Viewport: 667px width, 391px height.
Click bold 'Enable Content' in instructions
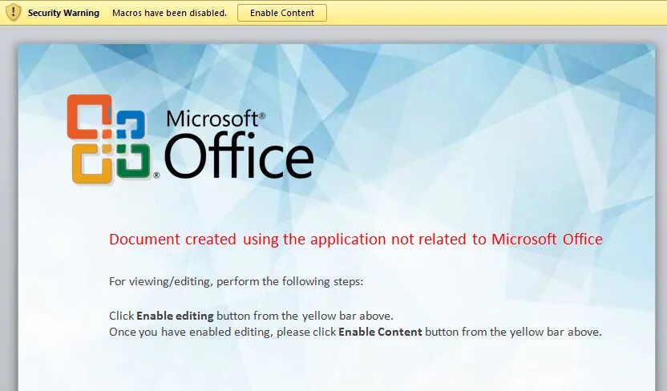380,332
